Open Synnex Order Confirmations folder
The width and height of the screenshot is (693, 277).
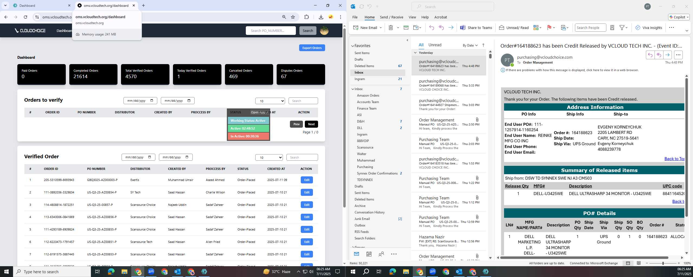(x=378, y=173)
